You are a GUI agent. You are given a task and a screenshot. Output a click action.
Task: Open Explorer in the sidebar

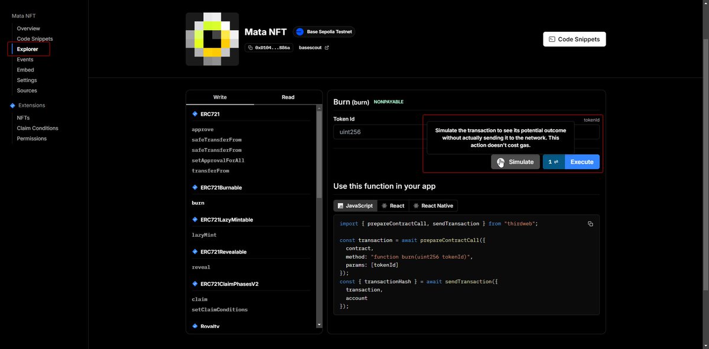[28, 49]
